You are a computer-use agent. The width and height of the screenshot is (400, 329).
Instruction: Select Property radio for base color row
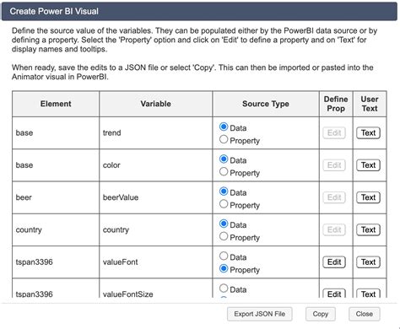pos(224,171)
